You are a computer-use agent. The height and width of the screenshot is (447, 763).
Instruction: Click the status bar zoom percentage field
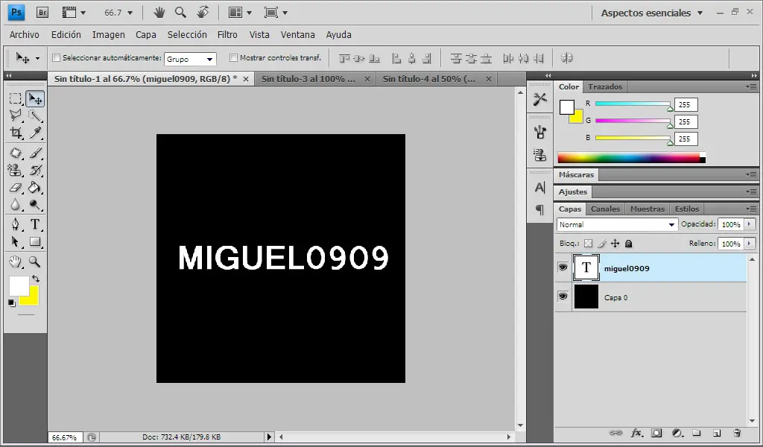(66, 437)
